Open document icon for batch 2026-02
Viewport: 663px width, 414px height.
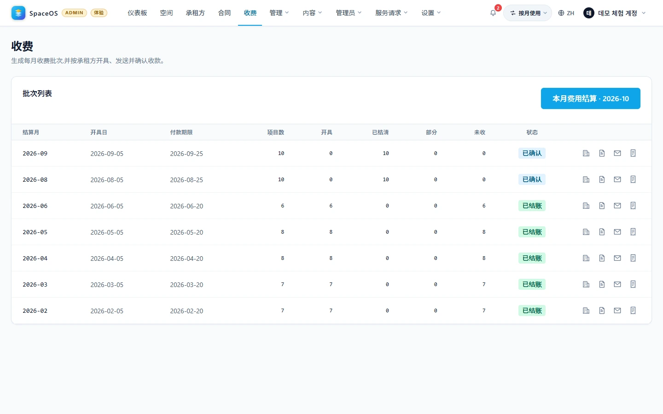click(x=602, y=310)
